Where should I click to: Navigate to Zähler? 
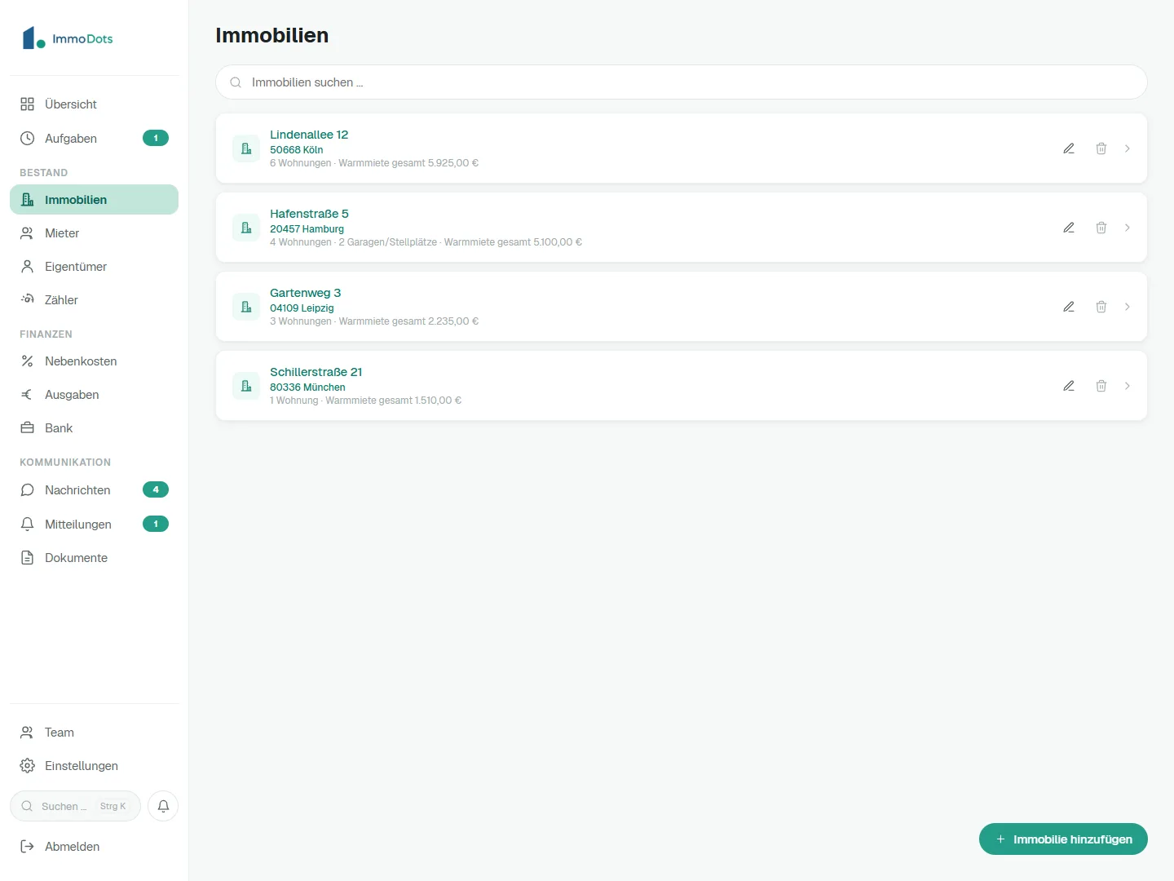94,300
